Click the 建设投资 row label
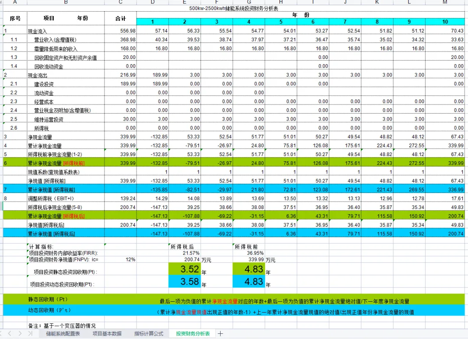Screen dimensions: 468x339 [x=44, y=84]
